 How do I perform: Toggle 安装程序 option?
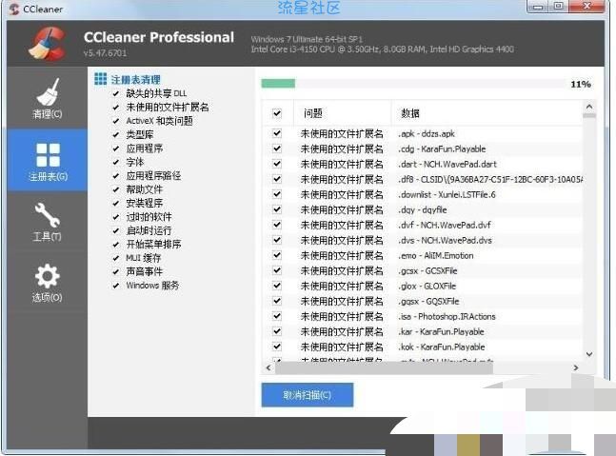[x=116, y=203]
